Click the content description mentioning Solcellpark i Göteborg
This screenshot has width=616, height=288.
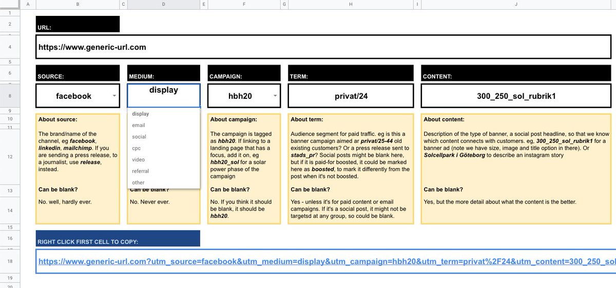coord(516,145)
